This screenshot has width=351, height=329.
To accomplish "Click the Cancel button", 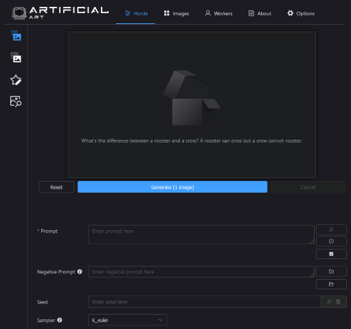I will [308, 187].
